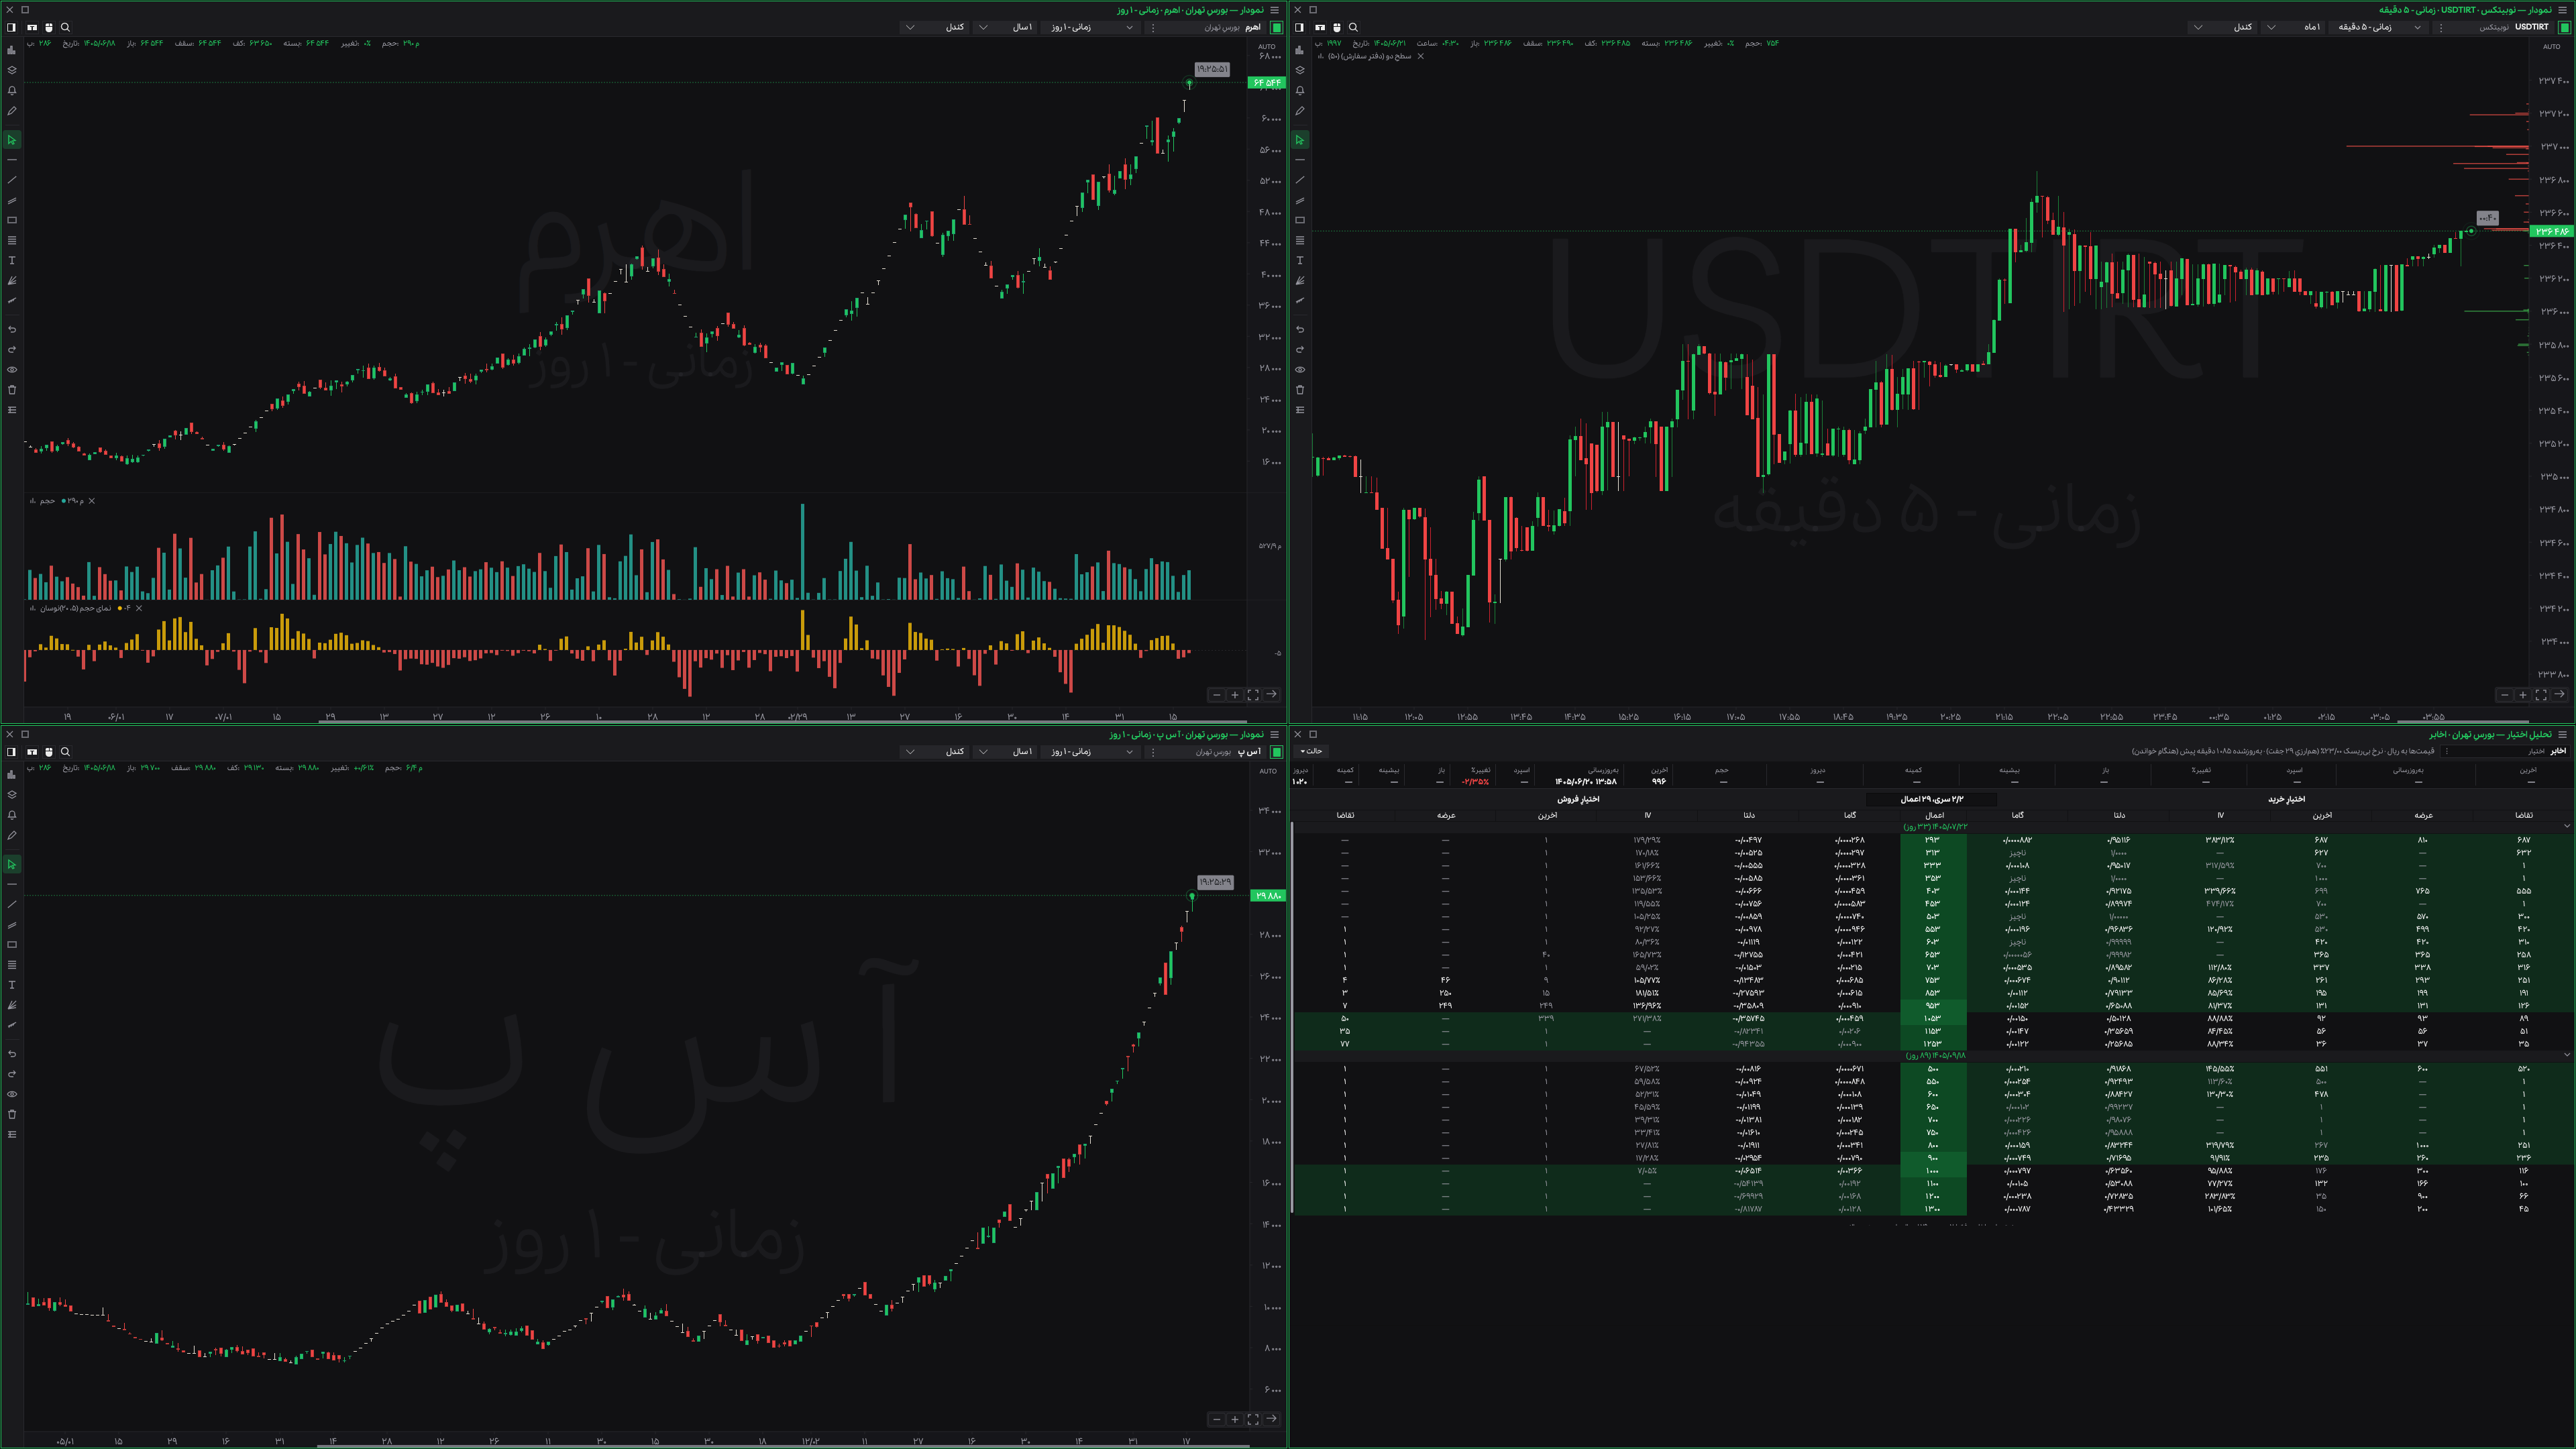The image size is (2576, 1449).
Task: Delete drawings with trash icon in اهرم chart
Action: [x=12, y=389]
